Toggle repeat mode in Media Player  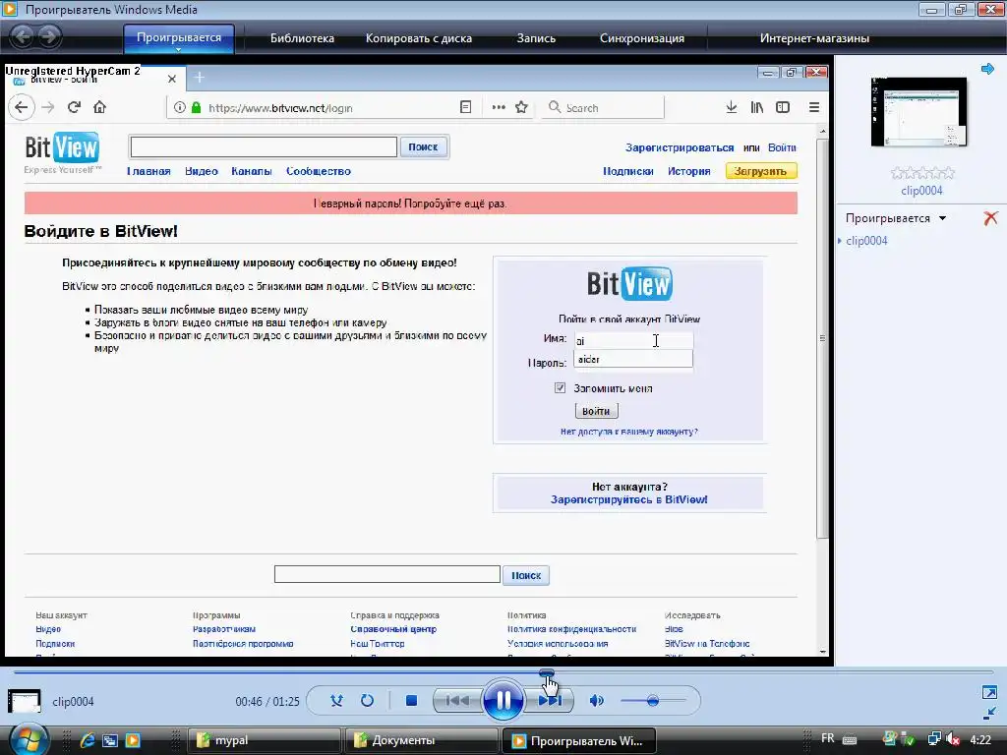pyautogui.click(x=367, y=700)
